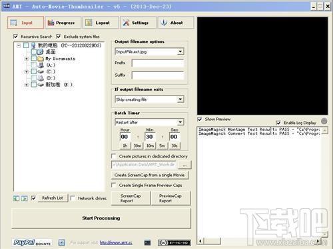Image resolution: width=333 pixels, height=249 pixels.
Task: Click the Refresh List button
Action: pos(53,198)
